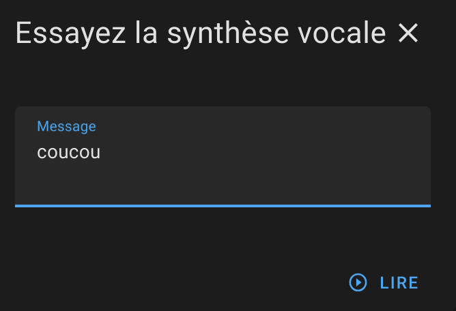Click the word 'synthèse' in the title
The width and height of the screenshot is (456, 311).
pyautogui.click(x=228, y=34)
